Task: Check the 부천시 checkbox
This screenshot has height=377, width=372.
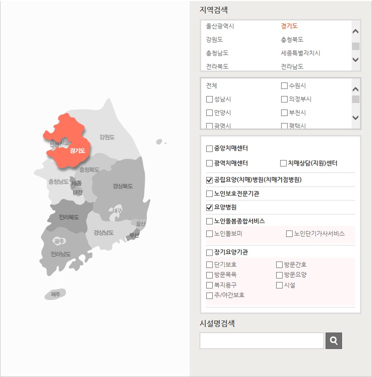Action: click(284, 112)
